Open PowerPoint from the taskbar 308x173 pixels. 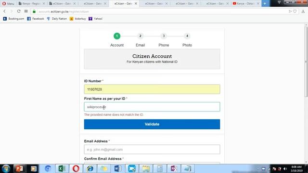19,169
